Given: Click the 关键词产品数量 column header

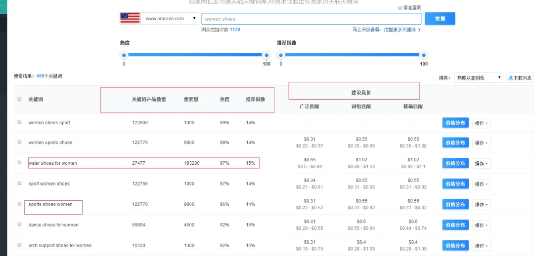Looking at the screenshot, I should point(149,100).
